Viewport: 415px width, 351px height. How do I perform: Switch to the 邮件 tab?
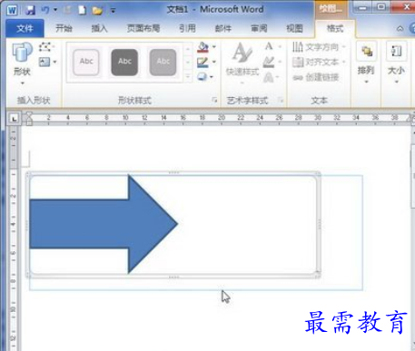click(x=223, y=28)
